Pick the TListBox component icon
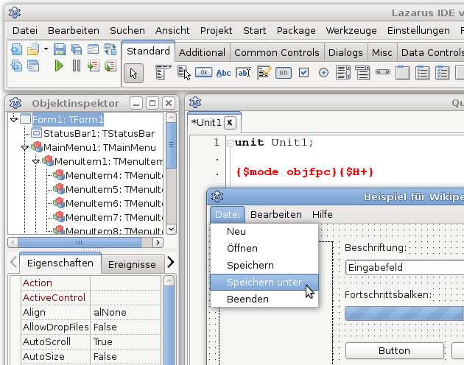The width and height of the screenshot is (464, 365). click(x=343, y=73)
